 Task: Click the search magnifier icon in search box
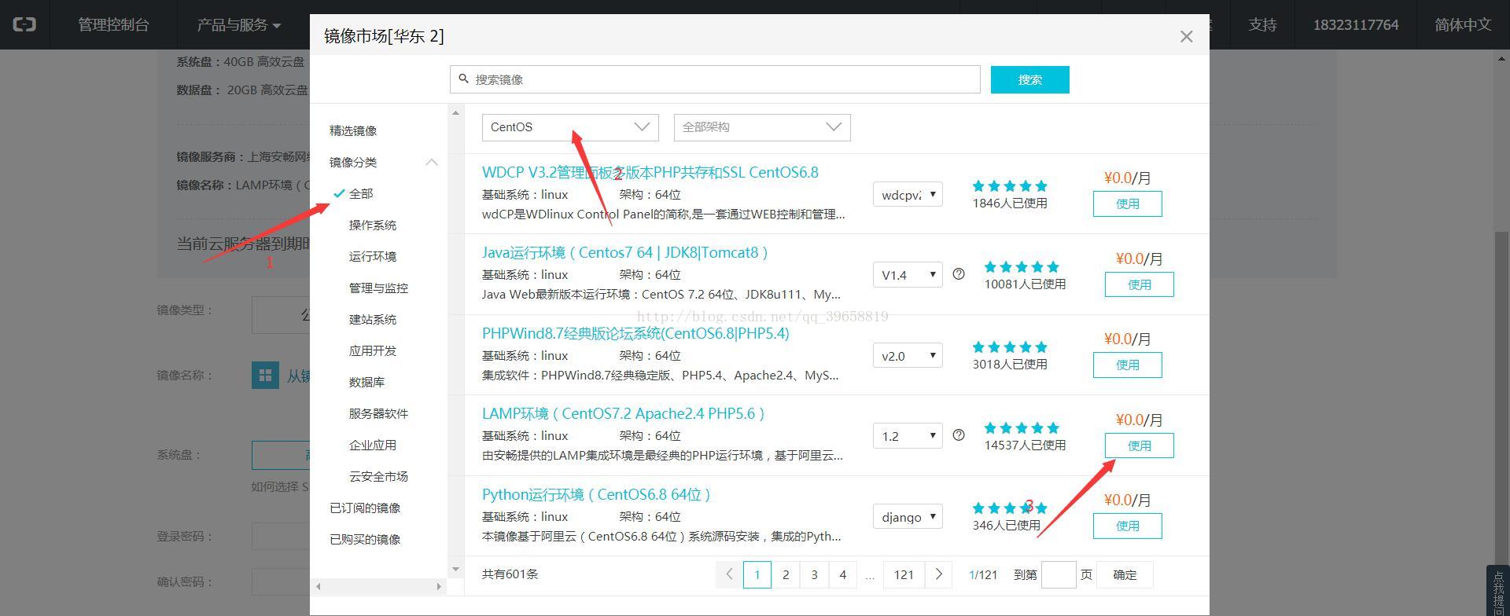(463, 79)
